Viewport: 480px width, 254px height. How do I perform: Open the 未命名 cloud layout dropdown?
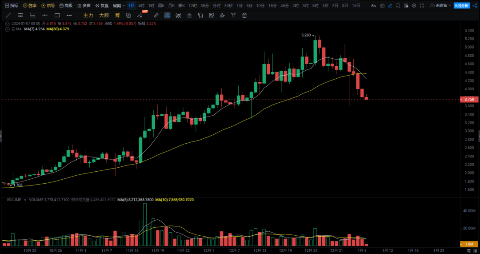(440, 5)
